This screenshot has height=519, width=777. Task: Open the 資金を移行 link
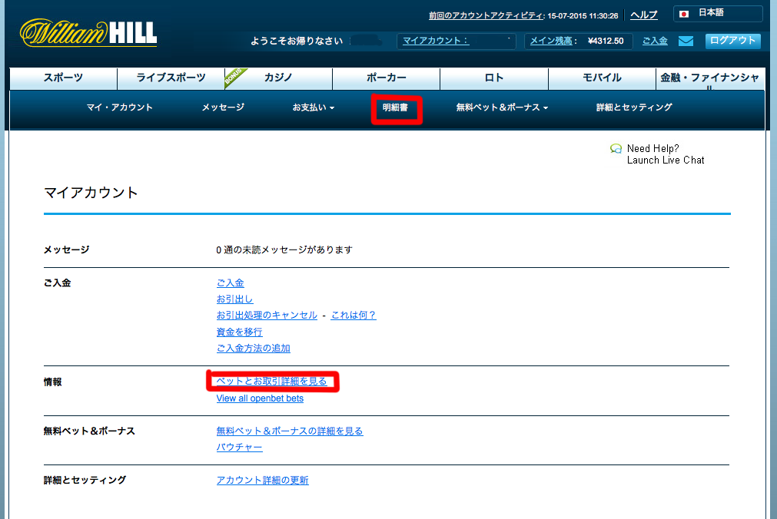point(239,332)
